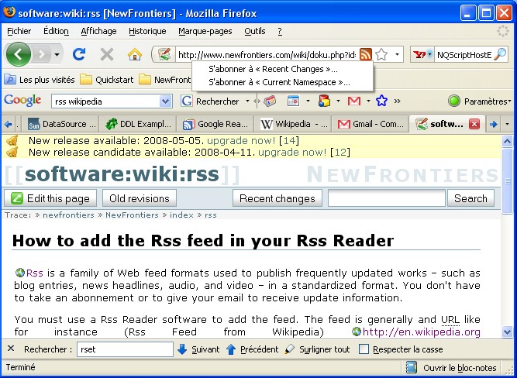This screenshot has width=517, height=378.
Task: Open the address bar history dropdown
Action: coord(398,54)
